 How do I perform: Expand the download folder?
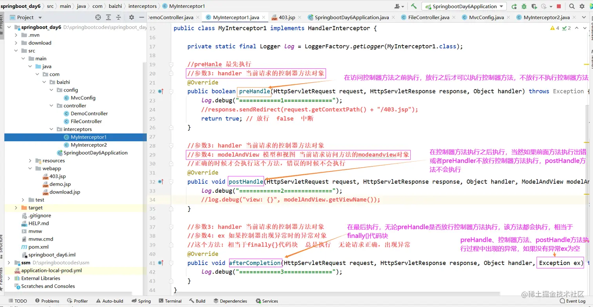[16, 43]
